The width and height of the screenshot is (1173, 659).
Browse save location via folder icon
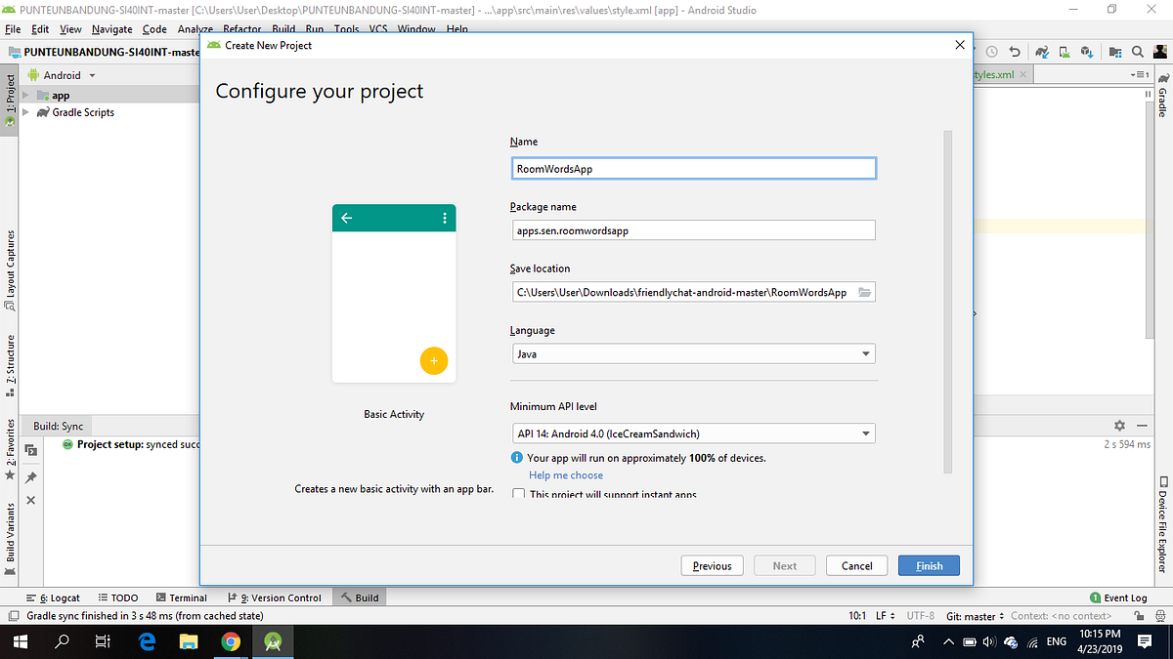coord(864,291)
